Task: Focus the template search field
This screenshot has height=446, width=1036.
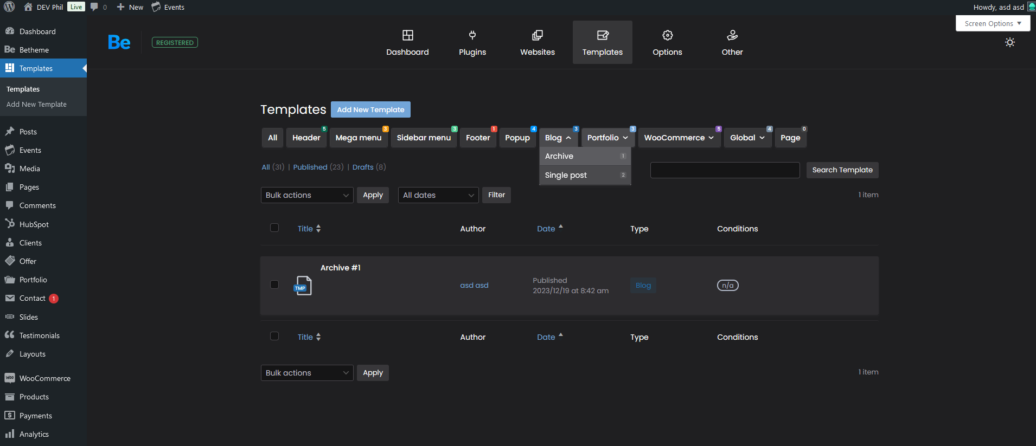Action: point(725,170)
